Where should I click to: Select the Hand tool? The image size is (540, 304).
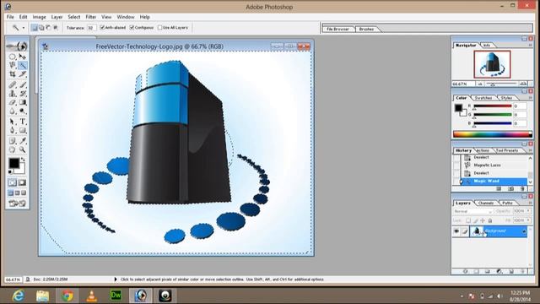[13, 149]
